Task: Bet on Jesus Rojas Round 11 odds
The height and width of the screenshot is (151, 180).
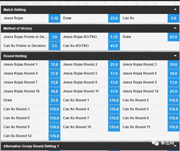Action: tap(114, 91)
